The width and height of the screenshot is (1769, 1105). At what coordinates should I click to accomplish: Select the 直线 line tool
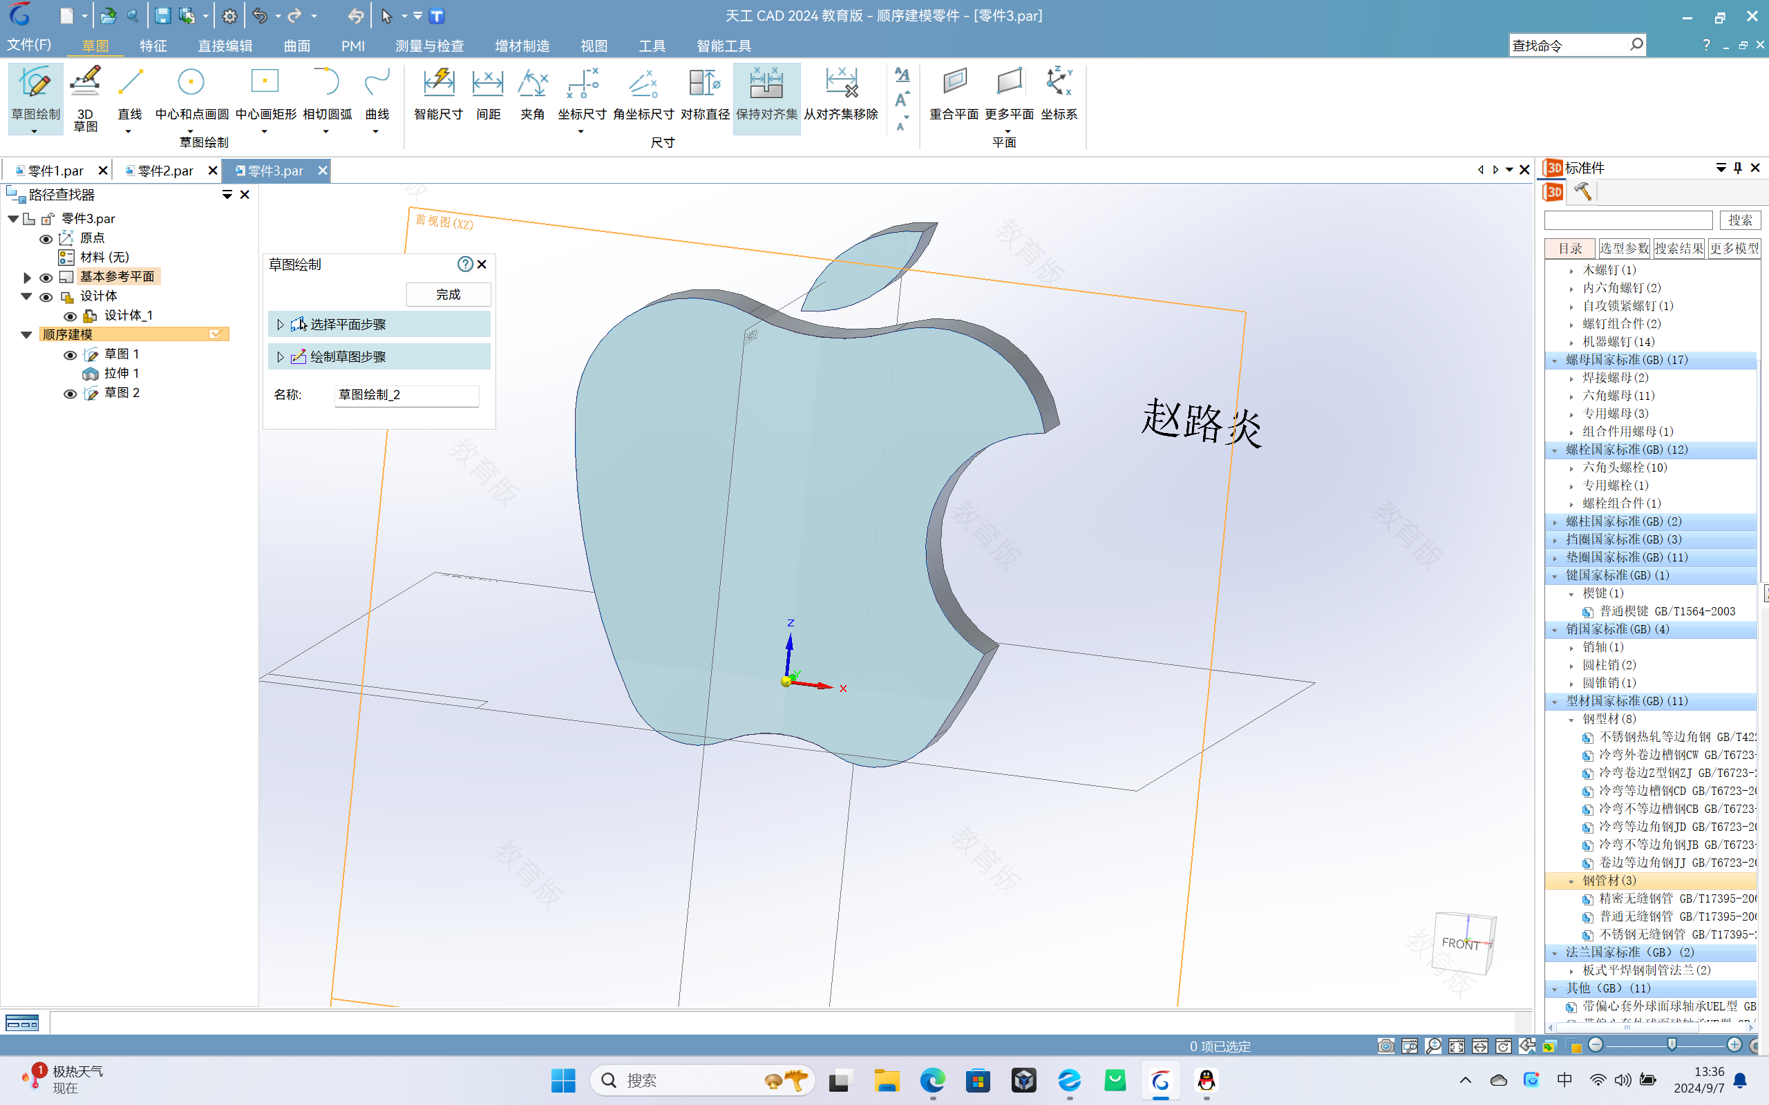coord(130,97)
